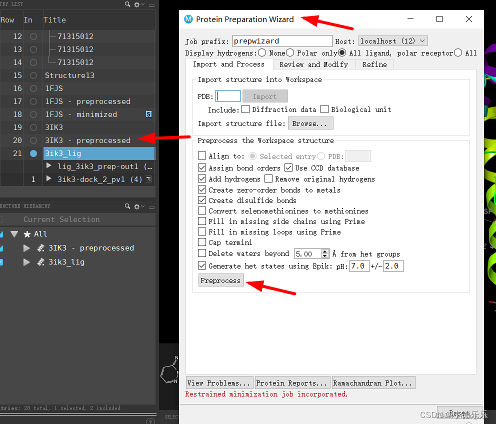Increase the delete waters distance value
This screenshot has height=424, width=496.
pos(325,251)
